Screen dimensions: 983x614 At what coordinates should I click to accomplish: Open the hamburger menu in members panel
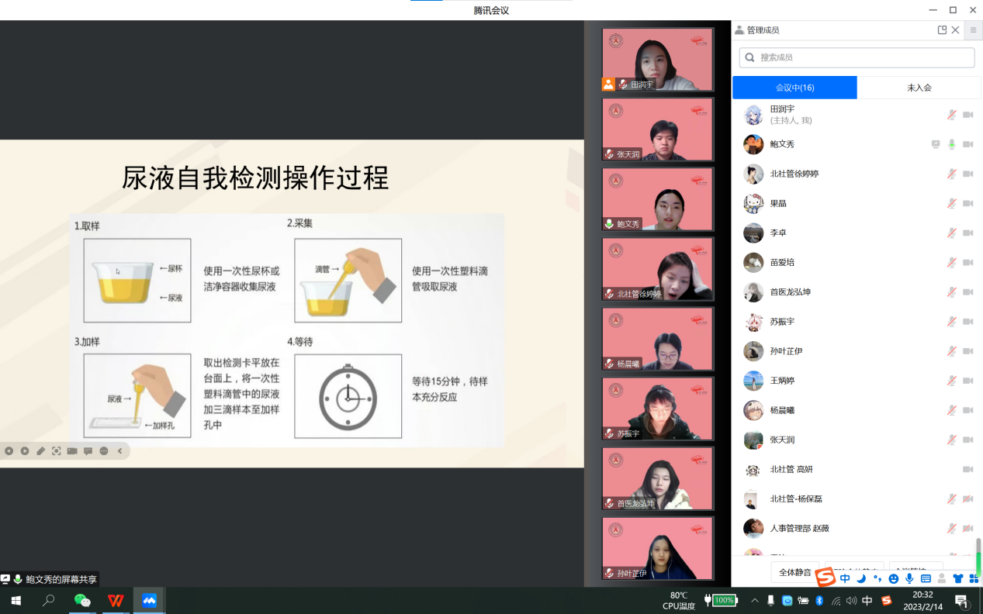[973, 30]
